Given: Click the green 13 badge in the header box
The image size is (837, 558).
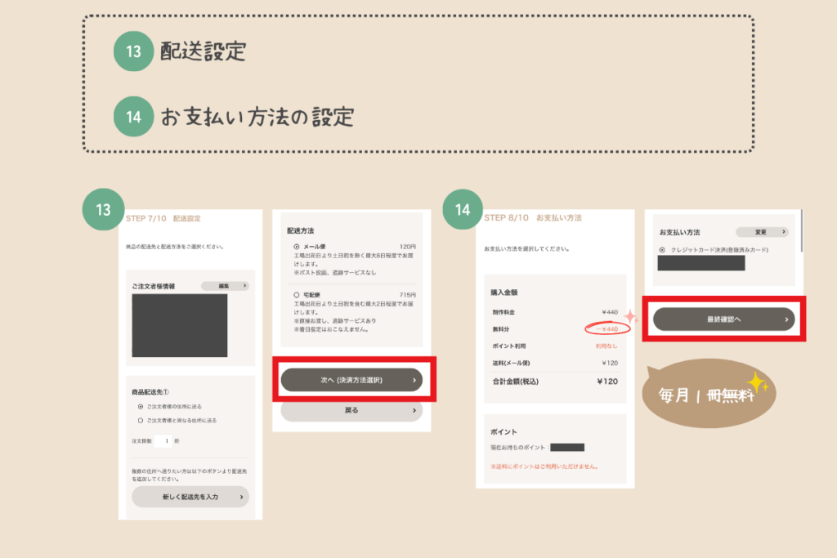Looking at the screenshot, I should coord(133,51).
